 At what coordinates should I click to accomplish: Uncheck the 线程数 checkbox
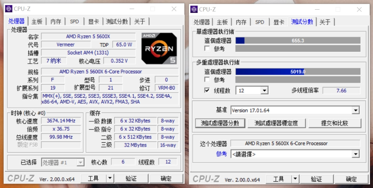point(207,90)
